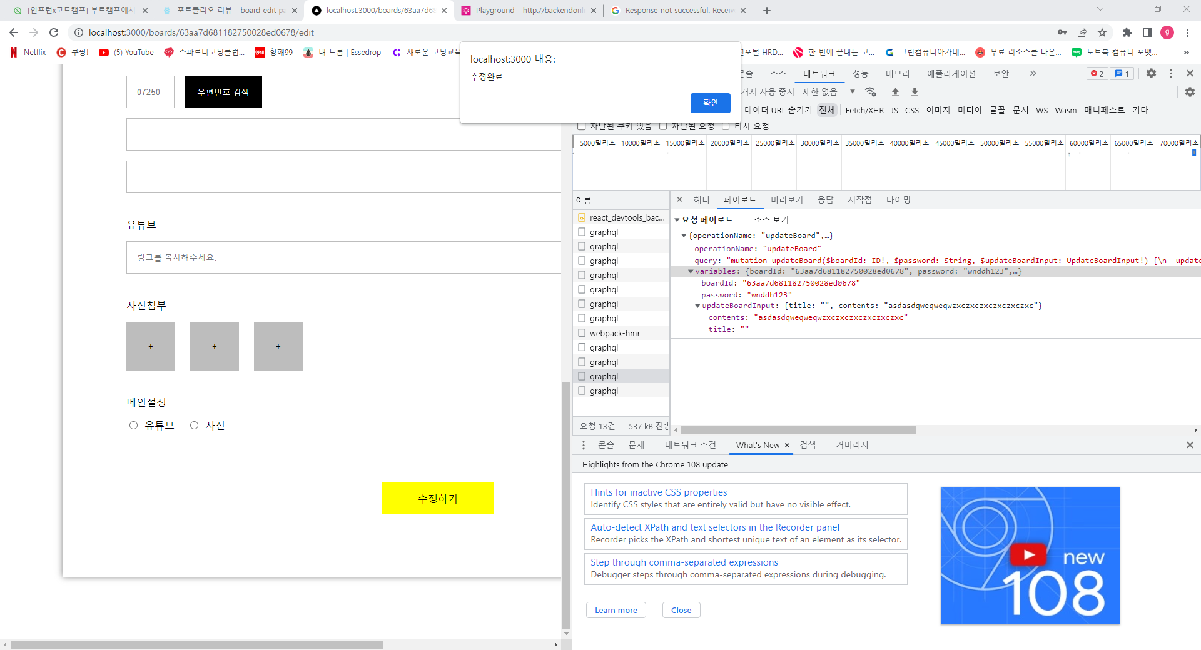
Task: Click 소스 보기 in payload section
Action: [771, 220]
